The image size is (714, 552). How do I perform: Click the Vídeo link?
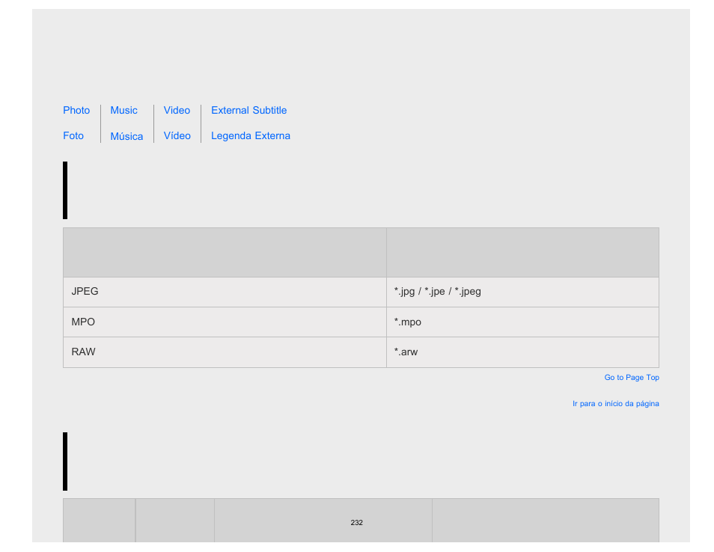[x=177, y=136]
